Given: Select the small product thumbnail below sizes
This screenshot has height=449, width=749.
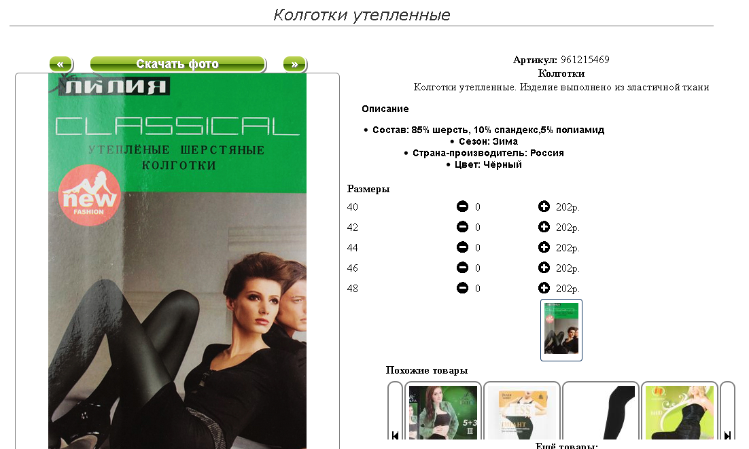Looking at the screenshot, I should 561,329.
